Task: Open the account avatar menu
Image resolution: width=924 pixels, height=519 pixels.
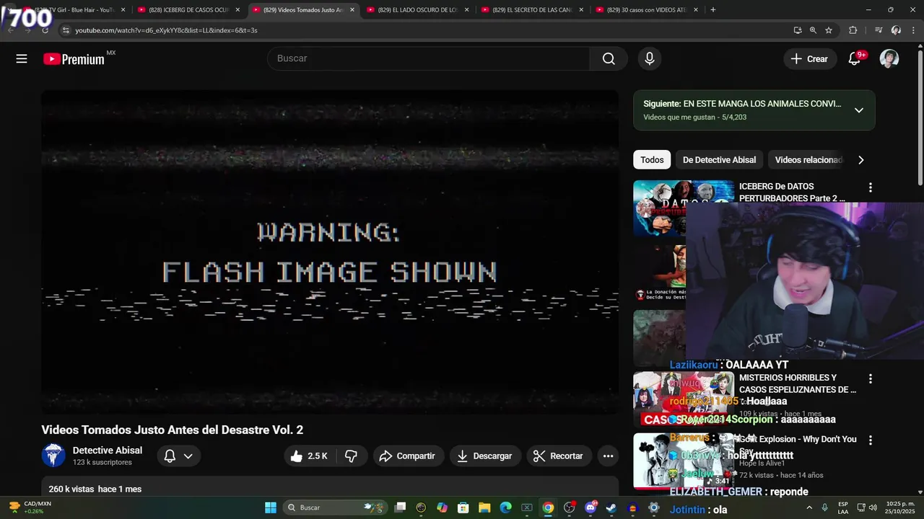Action: coord(889,59)
